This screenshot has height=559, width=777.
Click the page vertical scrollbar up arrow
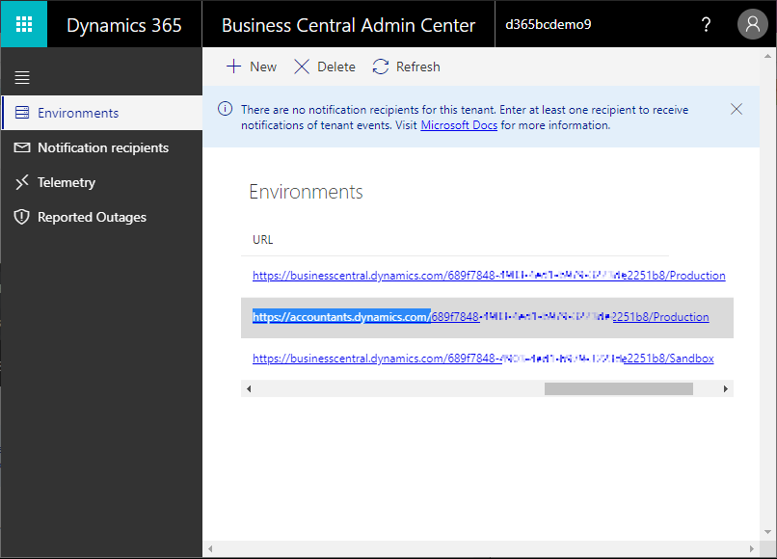[767, 56]
